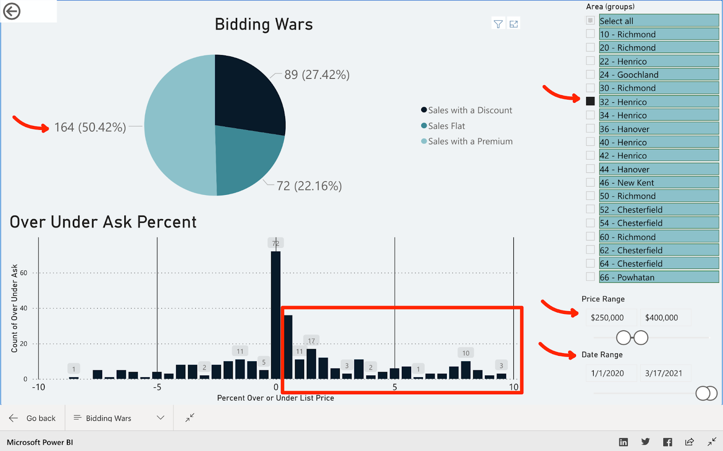
Task: Share the report on Facebook
Action: (x=667, y=442)
